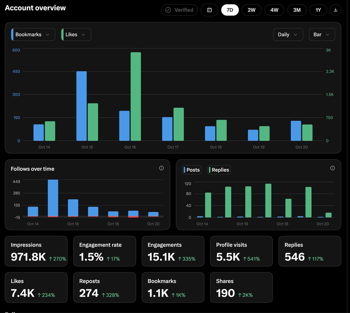350x313 pixels.
Task: Toggle the Replies series legend
Action: [x=219, y=170]
